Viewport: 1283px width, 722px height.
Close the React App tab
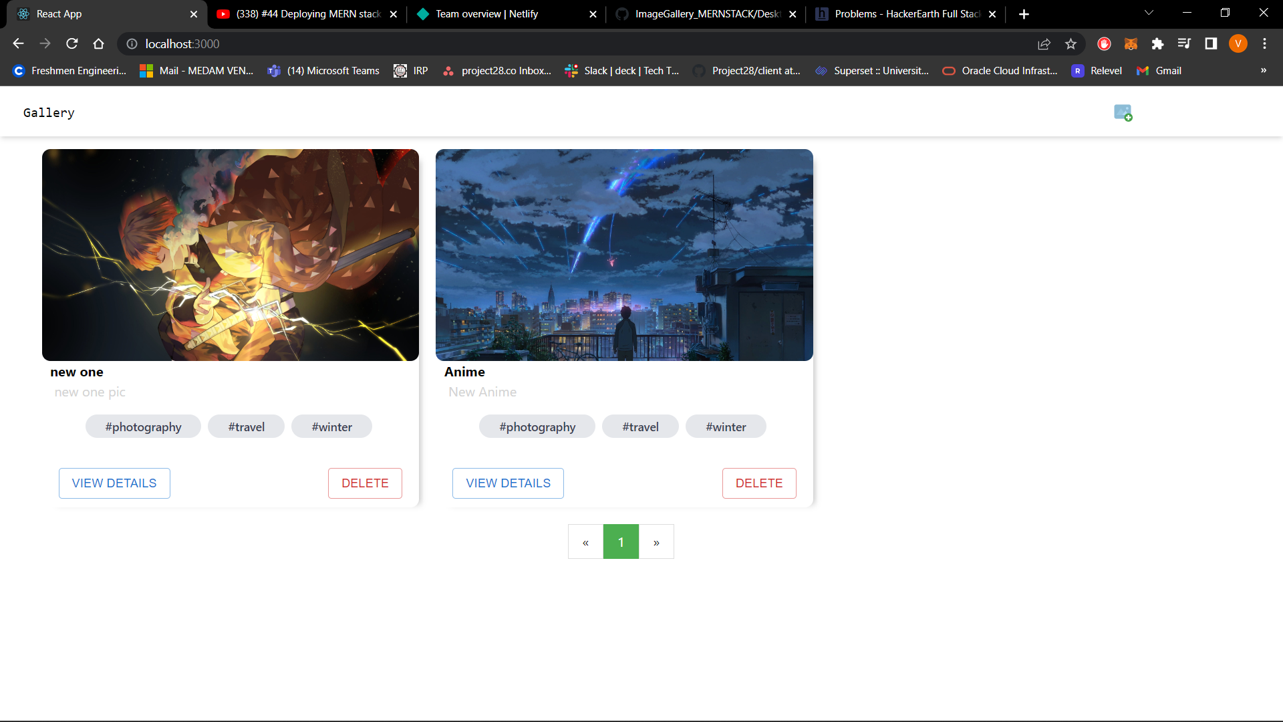(x=194, y=14)
